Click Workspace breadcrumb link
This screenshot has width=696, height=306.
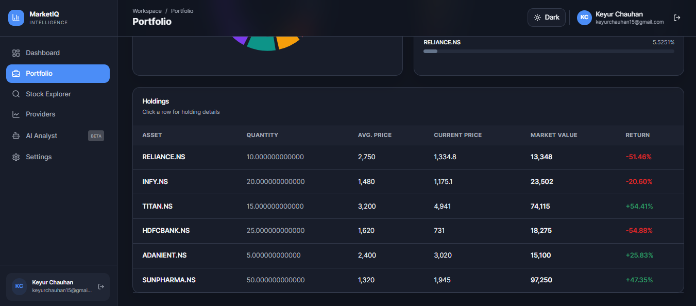[x=147, y=11]
